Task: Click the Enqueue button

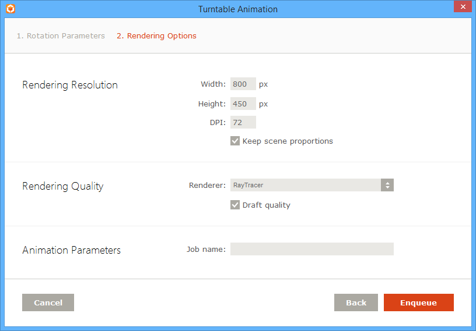Action: (419, 302)
